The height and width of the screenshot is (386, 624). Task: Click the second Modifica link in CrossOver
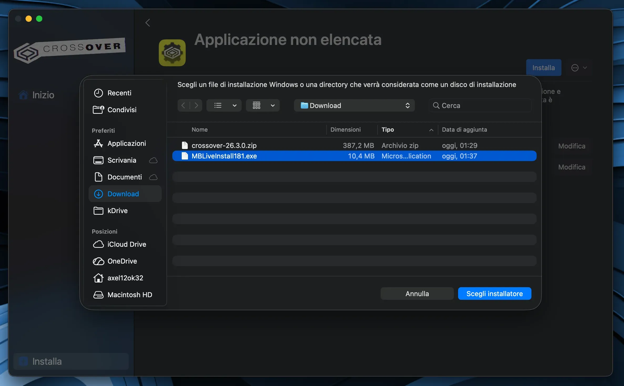[572, 167]
